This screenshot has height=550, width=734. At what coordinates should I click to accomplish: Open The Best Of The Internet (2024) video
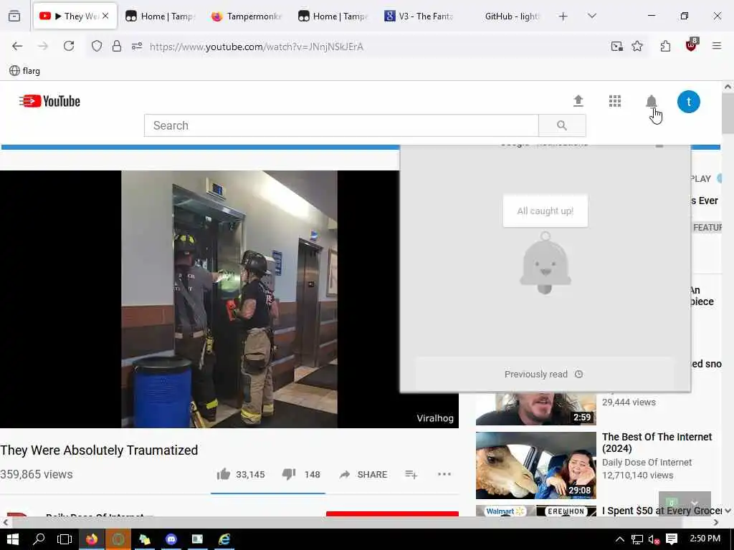657,443
